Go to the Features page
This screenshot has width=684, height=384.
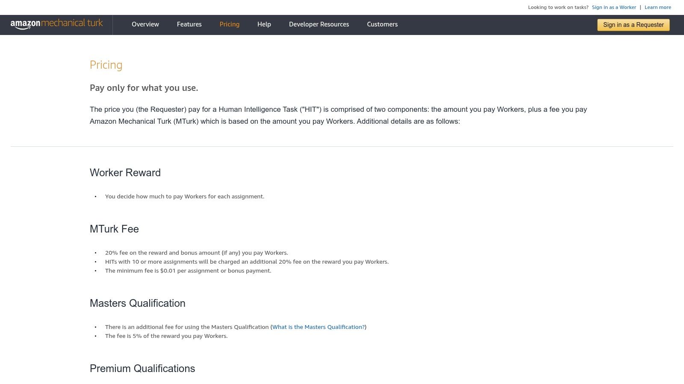coord(189,24)
